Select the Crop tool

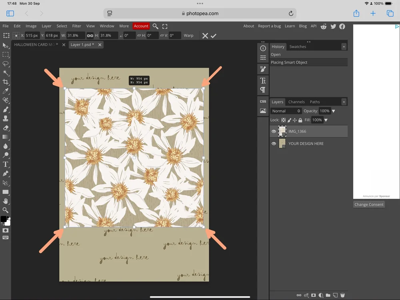click(x=6, y=82)
